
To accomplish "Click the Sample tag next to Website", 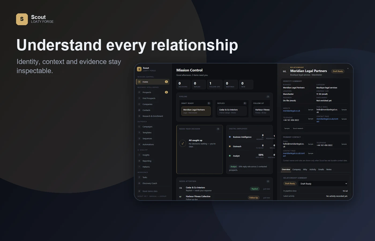I will [310, 110].
